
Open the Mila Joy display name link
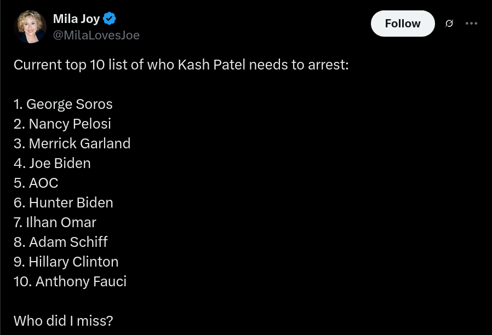tap(76, 19)
